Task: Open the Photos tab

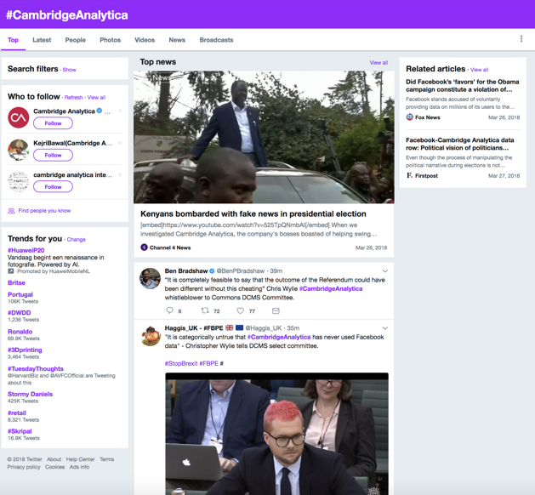Action: [111, 40]
